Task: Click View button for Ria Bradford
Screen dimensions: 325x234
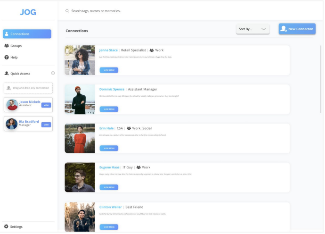Action: click(46, 125)
